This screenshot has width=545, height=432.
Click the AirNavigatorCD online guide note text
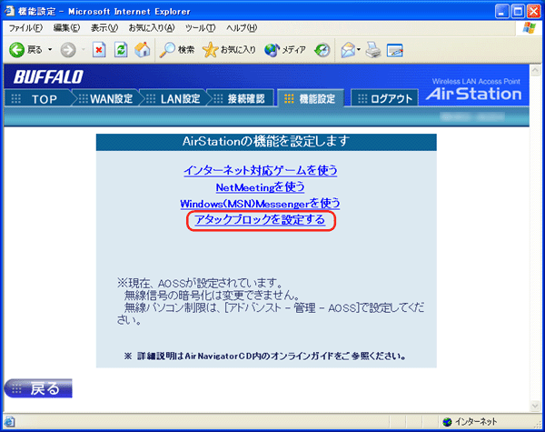(265, 357)
